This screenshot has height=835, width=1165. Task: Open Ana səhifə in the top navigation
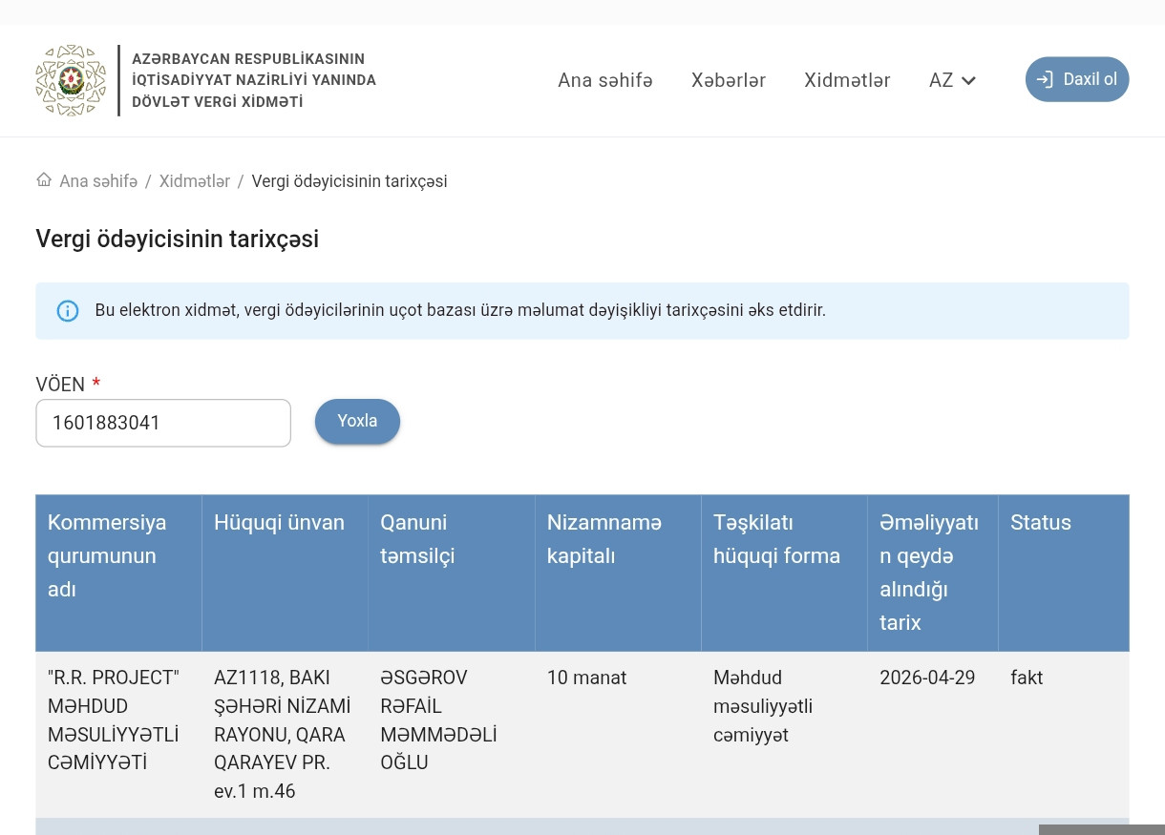[604, 80]
